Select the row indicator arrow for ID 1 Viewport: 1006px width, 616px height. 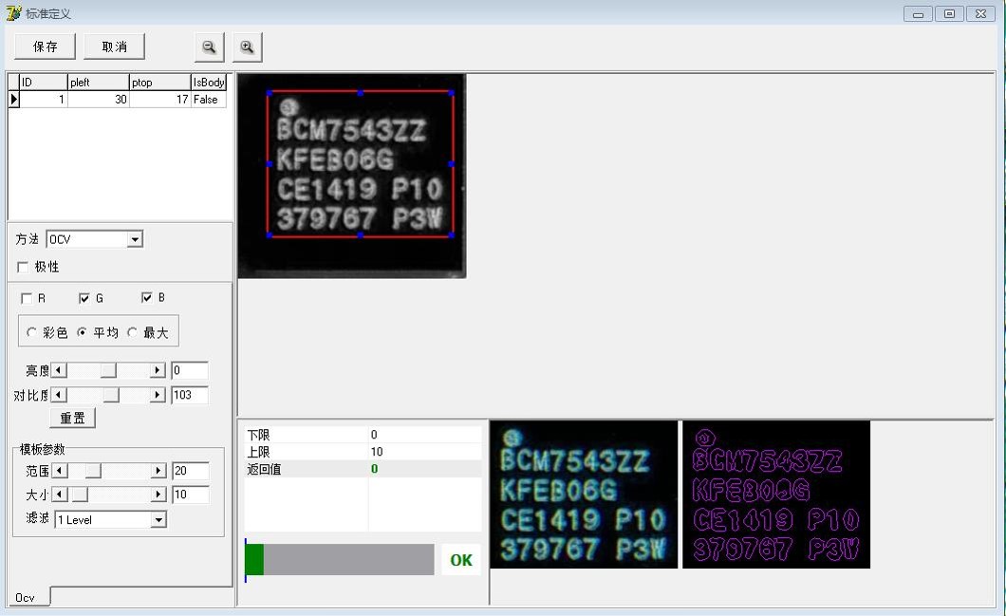(14, 99)
